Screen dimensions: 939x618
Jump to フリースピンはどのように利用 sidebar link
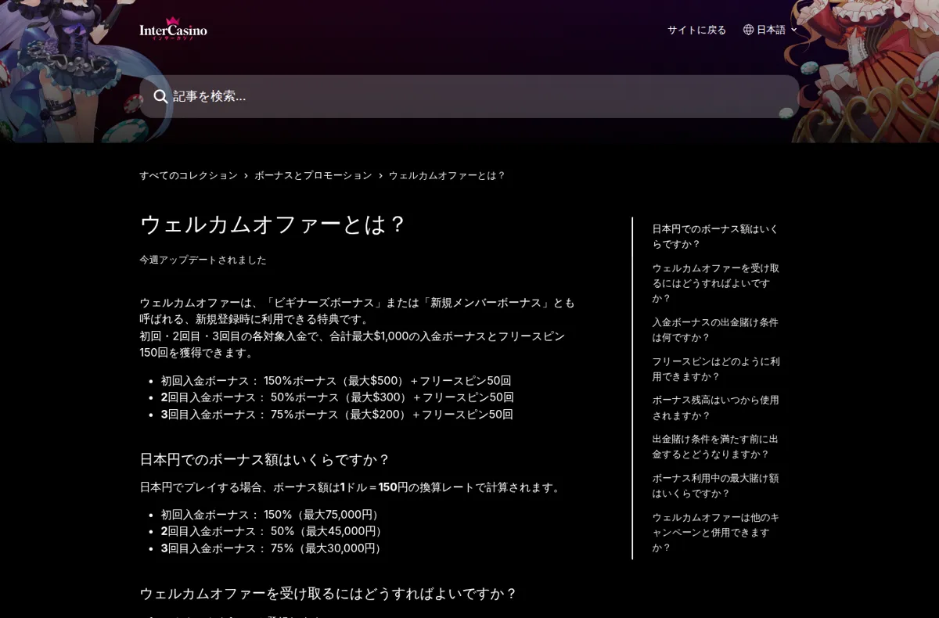pyautogui.click(x=715, y=368)
